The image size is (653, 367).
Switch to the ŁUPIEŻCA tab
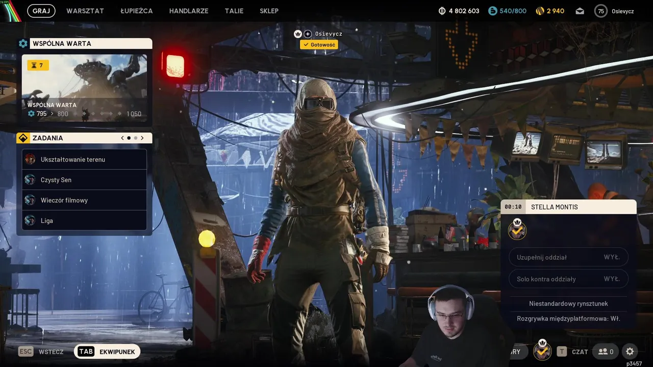137,11
